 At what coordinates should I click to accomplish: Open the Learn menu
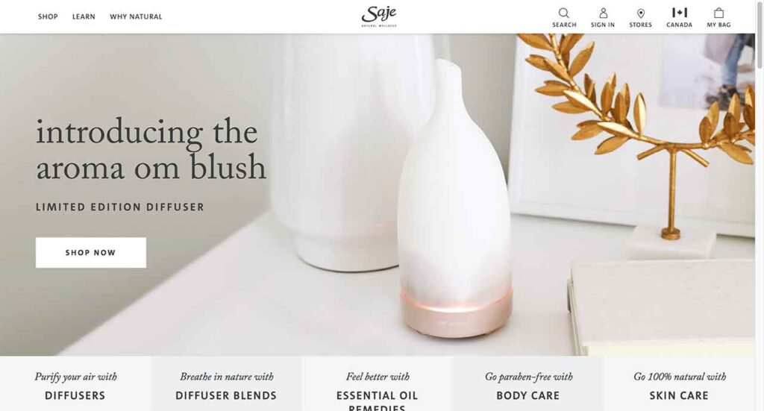point(84,16)
